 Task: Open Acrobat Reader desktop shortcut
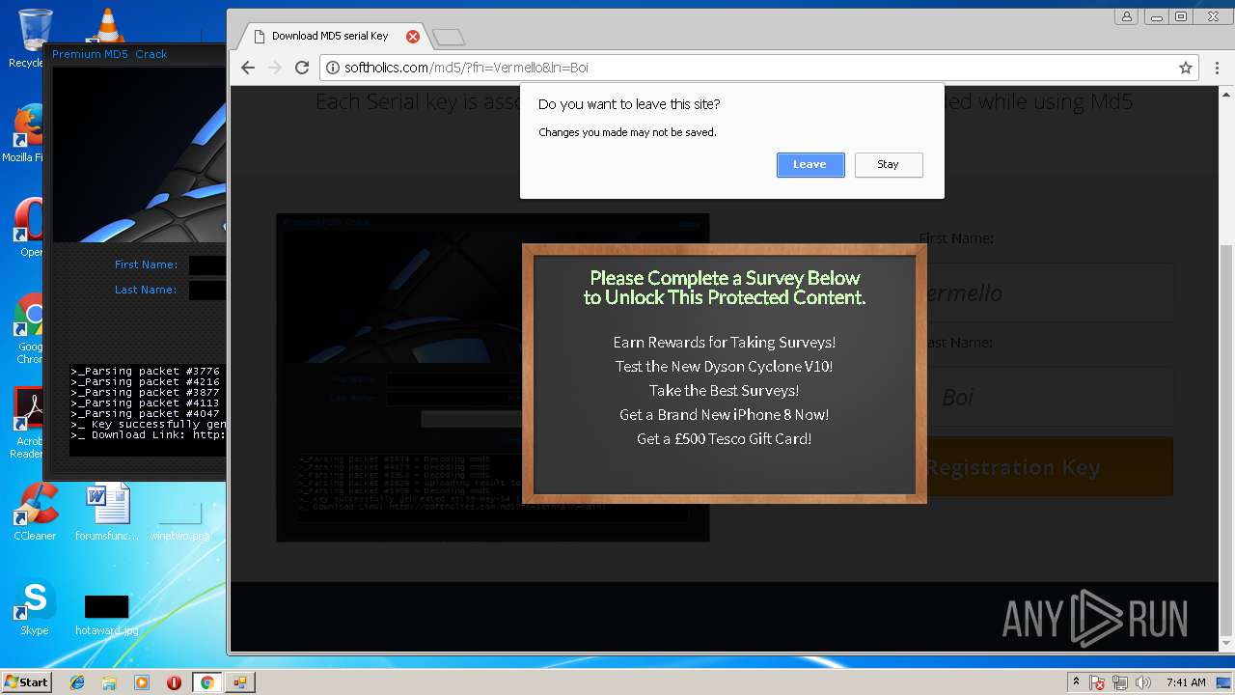point(29,423)
